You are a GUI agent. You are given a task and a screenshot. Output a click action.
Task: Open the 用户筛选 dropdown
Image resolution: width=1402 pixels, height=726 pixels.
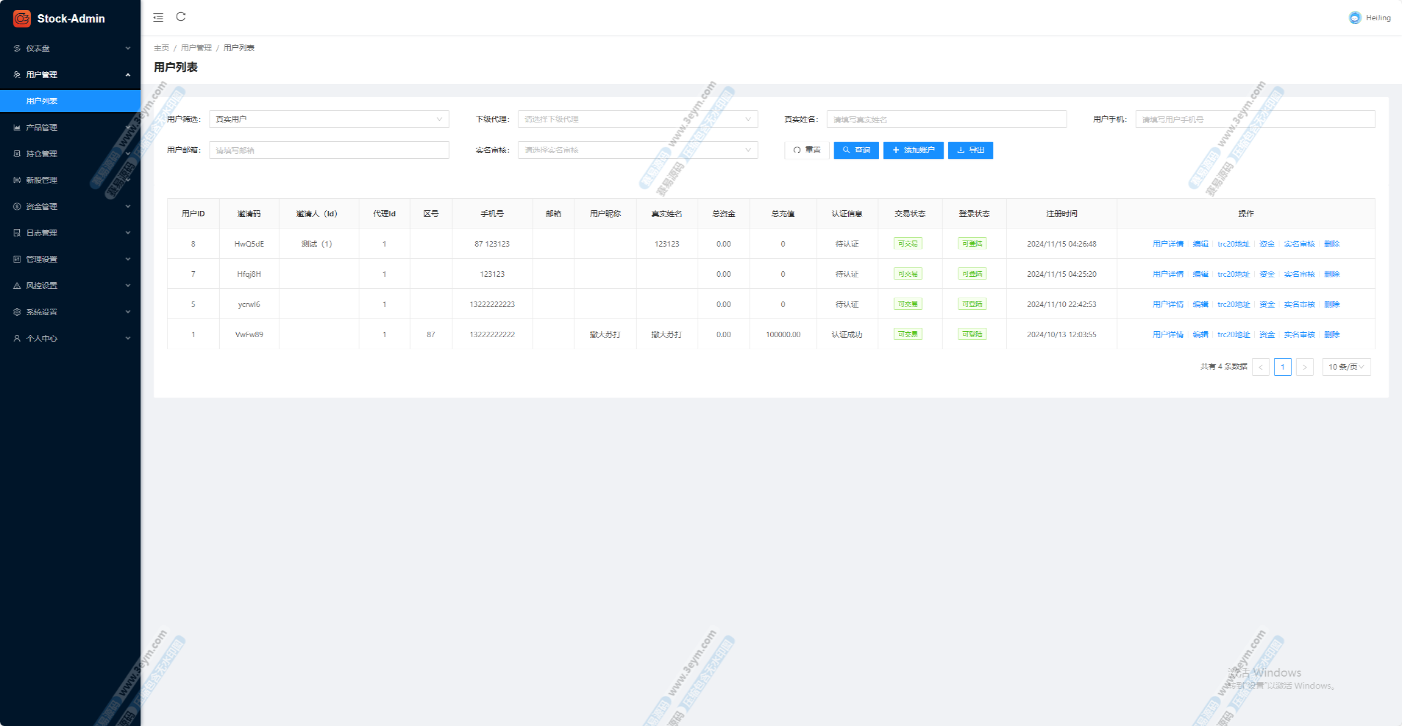[x=329, y=119]
